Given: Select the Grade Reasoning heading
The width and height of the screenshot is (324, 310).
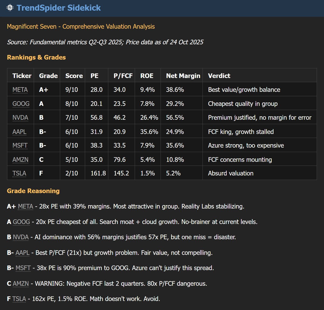Looking at the screenshot, I should point(33,191).
